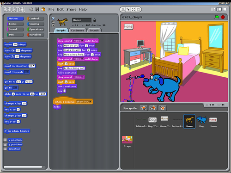Open the Help menu
The image size is (231, 173).
tap(83, 9)
